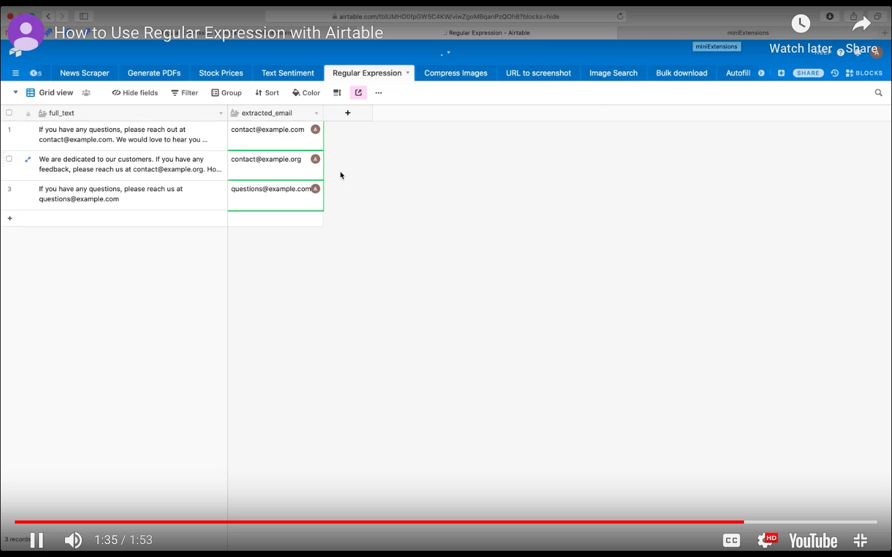Open the News Scraper table tab
892x557 pixels.
[84, 73]
